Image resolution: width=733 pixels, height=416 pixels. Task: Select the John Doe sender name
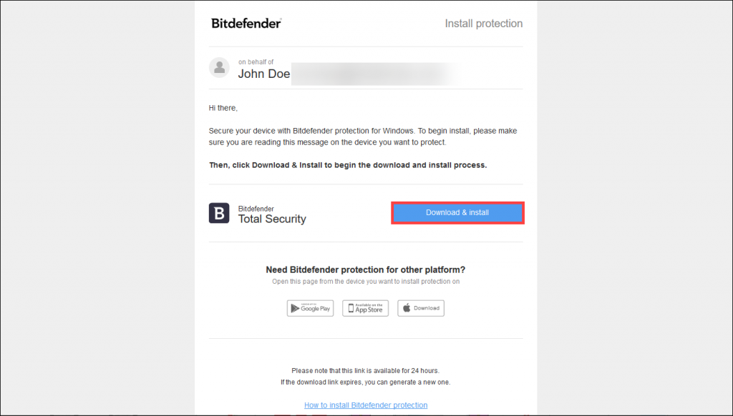tap(263, 74)
